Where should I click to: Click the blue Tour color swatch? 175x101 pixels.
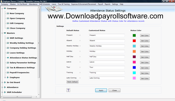tap(134, 67)
